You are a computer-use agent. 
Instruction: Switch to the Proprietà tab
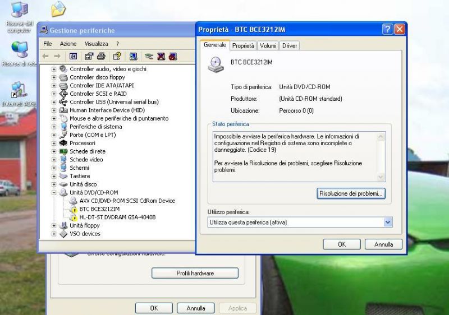pyautogui.click(x=243, y=46)
